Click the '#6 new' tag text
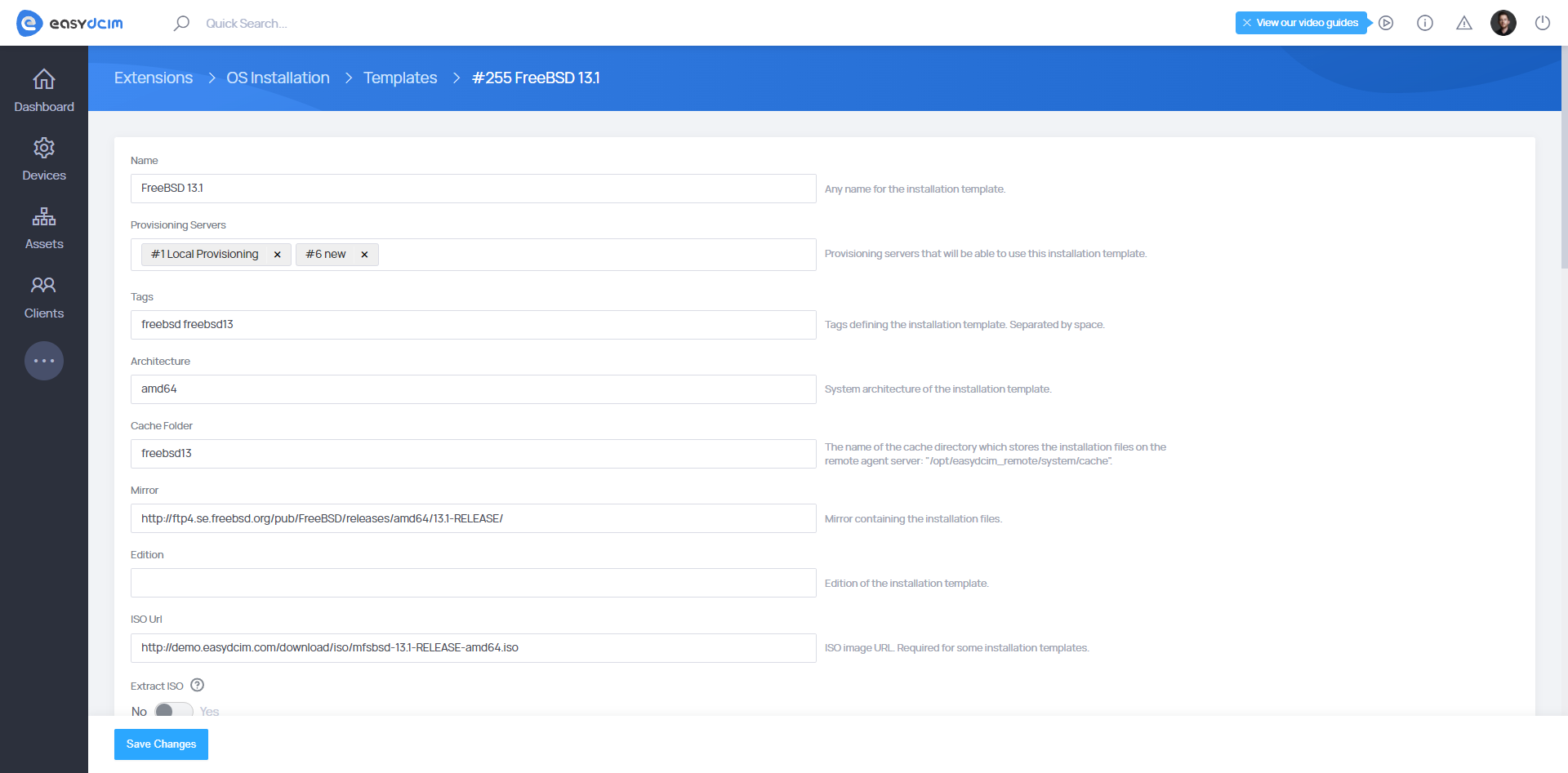Image resolution: width=1568 pixels, height=773 pixels. click(x=326, y=255)
